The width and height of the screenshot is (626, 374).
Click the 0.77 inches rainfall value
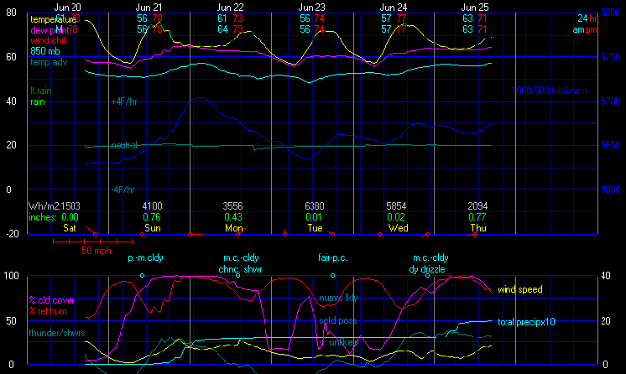coord(477,217)
